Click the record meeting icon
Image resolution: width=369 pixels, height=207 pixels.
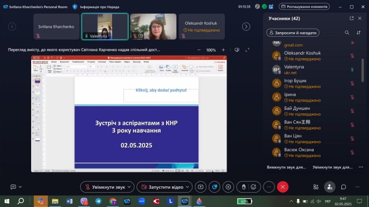(x=228, y=187)
